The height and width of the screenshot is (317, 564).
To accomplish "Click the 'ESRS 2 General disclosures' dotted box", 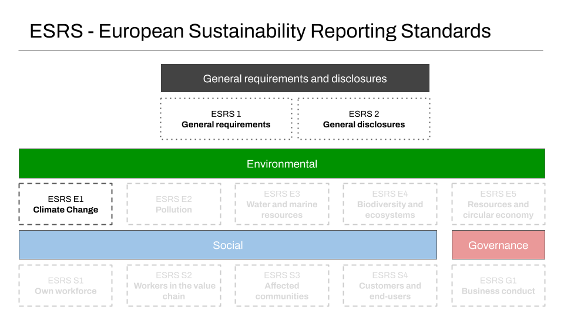I will [x=364, y=119].
